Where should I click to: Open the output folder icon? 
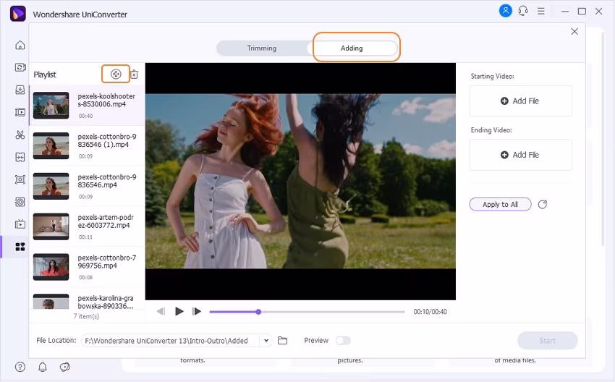click(282, 341)
